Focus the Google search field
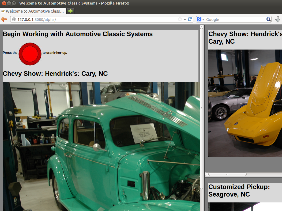The height and width of the screenshot is (211, 282). [234, 19]
